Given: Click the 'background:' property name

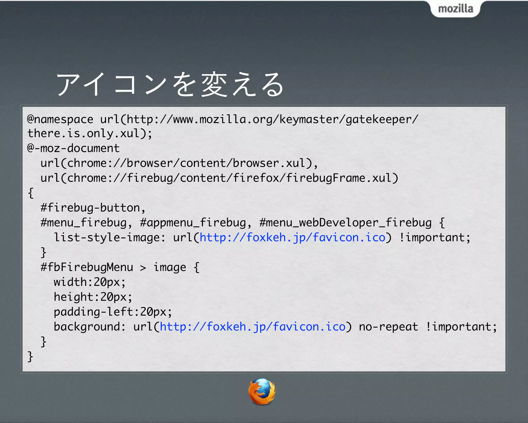Looking at the screenshot, I should coord(89,327).
